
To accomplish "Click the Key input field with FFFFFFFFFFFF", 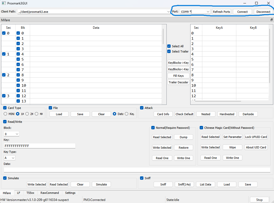I will pyautogui.click(x=40, y=146).
